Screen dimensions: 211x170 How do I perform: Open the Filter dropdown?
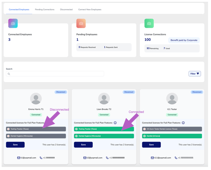click(x=195, y=74)
